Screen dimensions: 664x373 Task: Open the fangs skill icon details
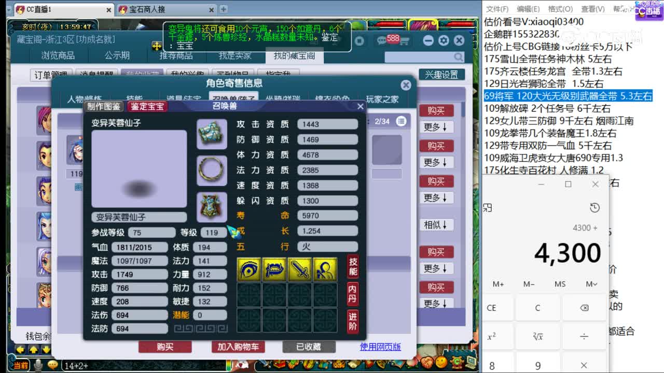pos(275,269)
